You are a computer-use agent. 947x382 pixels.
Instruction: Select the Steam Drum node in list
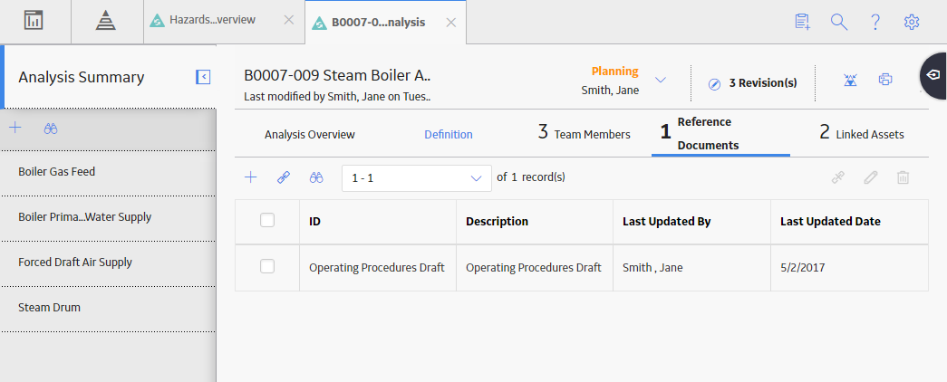click(x=108, y=308)
